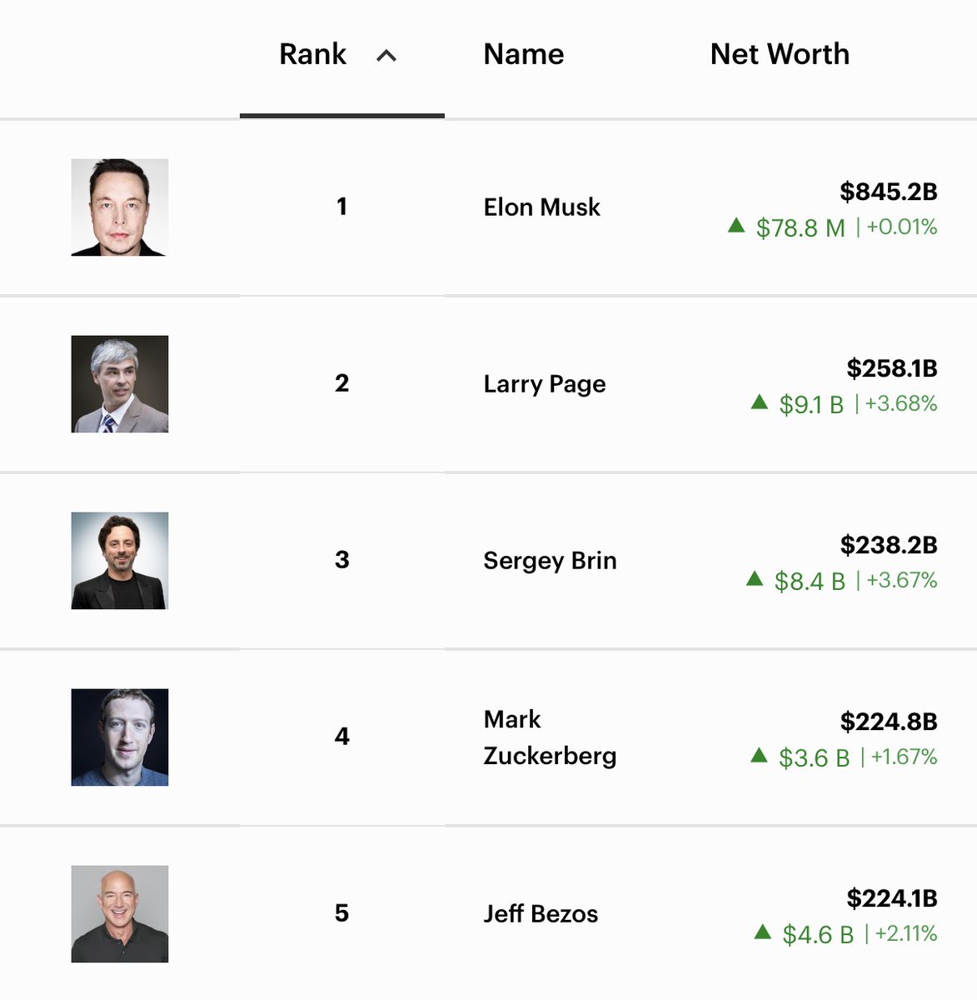977x1000 pixels.
Task: Click the $845.2B net worth value
Action: point(888,192)
